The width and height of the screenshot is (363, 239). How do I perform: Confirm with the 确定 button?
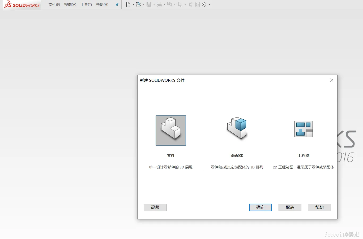coord(260,207)
